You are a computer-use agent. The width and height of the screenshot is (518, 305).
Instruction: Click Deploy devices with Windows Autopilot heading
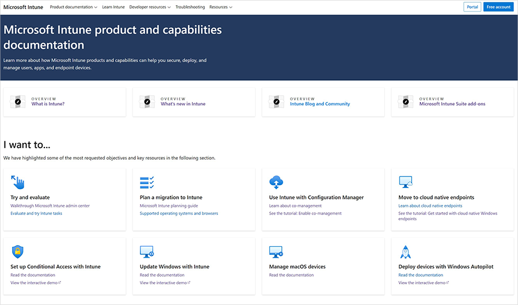click(446, 266)
